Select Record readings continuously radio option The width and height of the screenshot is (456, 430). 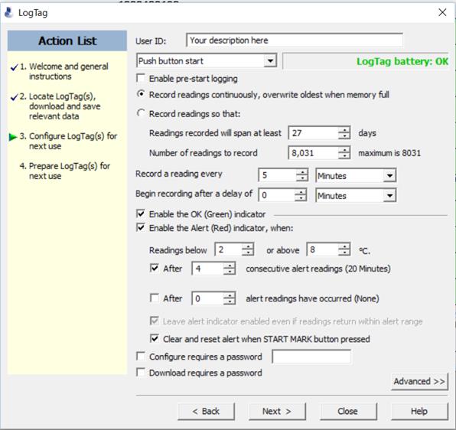click(x=141, y=94)
